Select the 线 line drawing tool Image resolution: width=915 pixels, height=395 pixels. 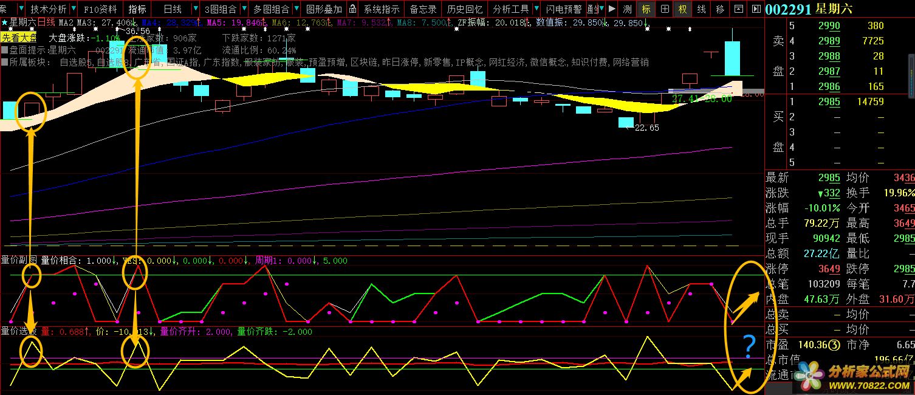point(702,9)
